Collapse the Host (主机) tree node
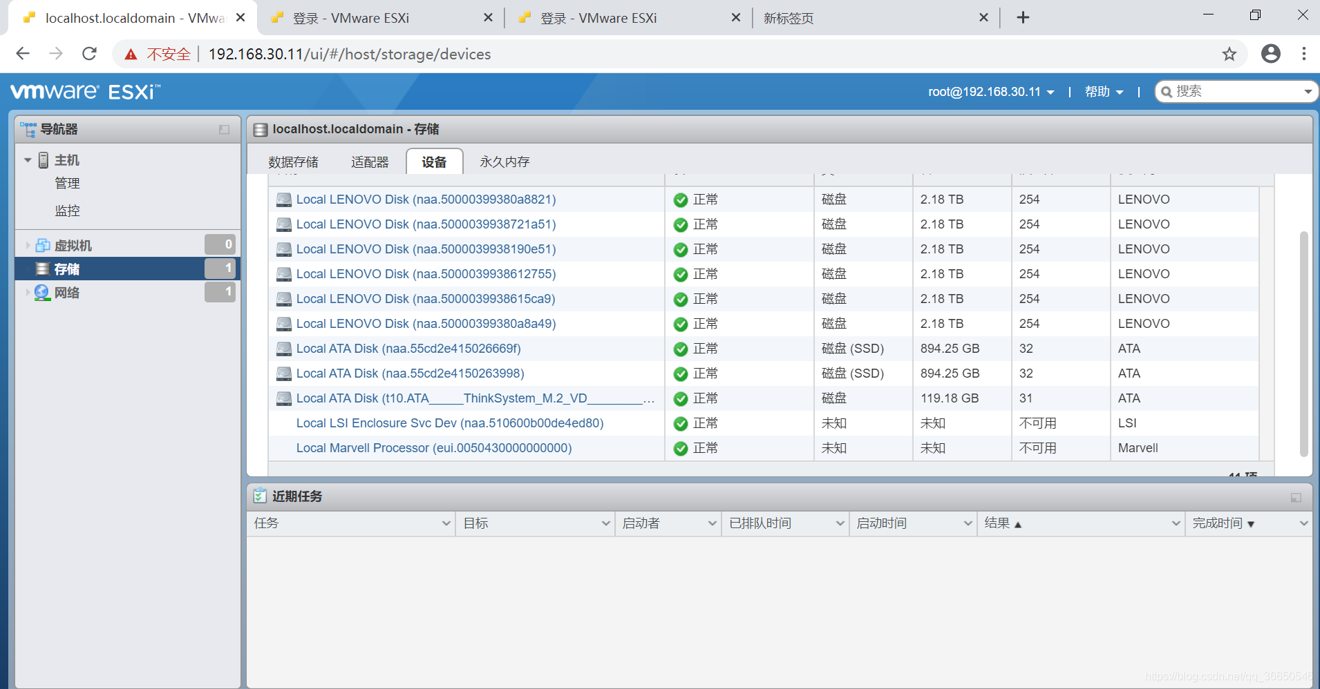This screenshot has width=1320, height=689. tap(28, 160)
